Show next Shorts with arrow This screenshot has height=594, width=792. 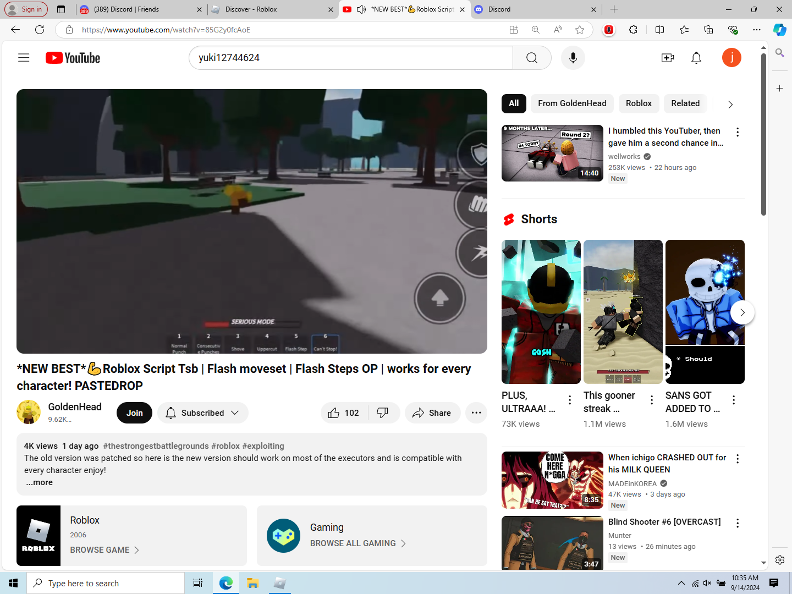(743, 312)
